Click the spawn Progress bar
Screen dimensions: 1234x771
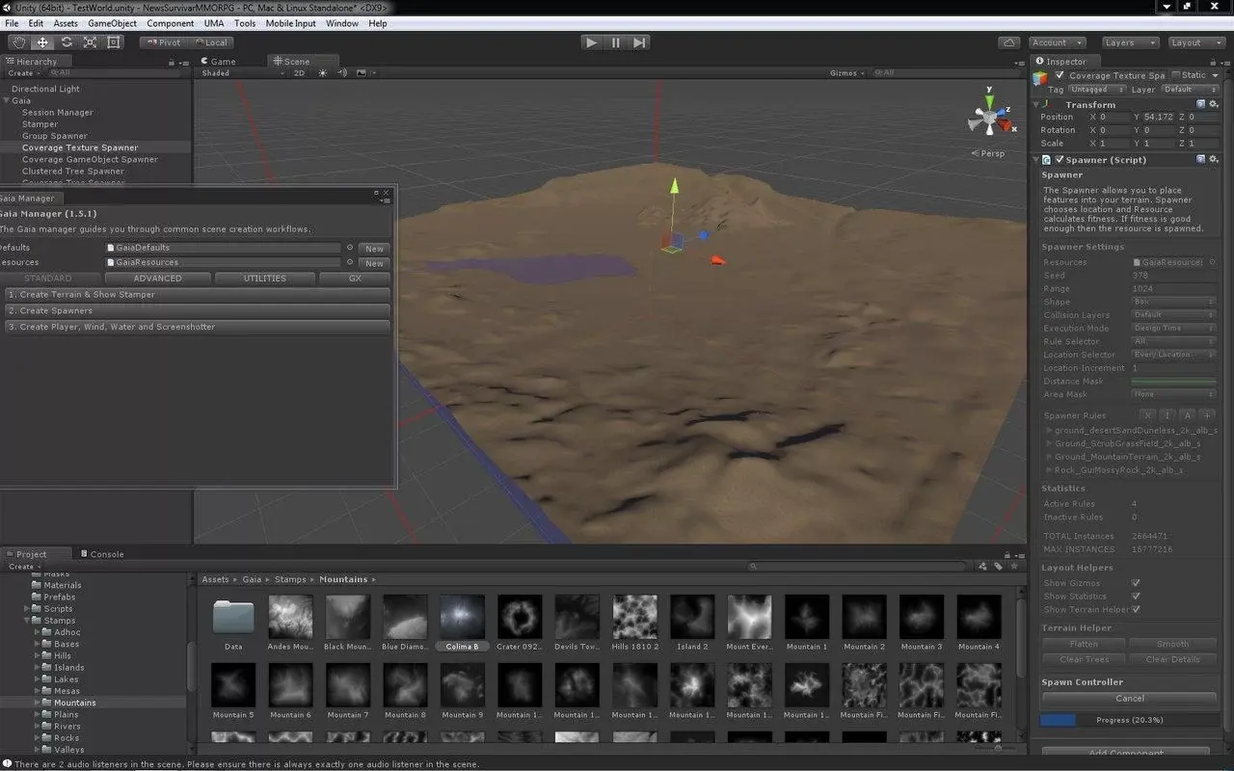tap(1129, 720)
